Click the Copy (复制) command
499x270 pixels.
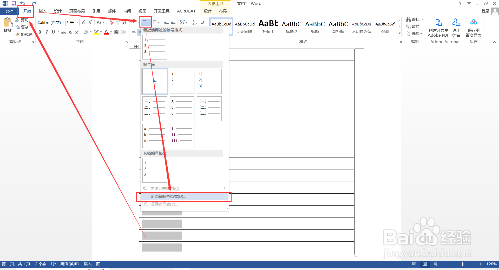click(22, 27)
